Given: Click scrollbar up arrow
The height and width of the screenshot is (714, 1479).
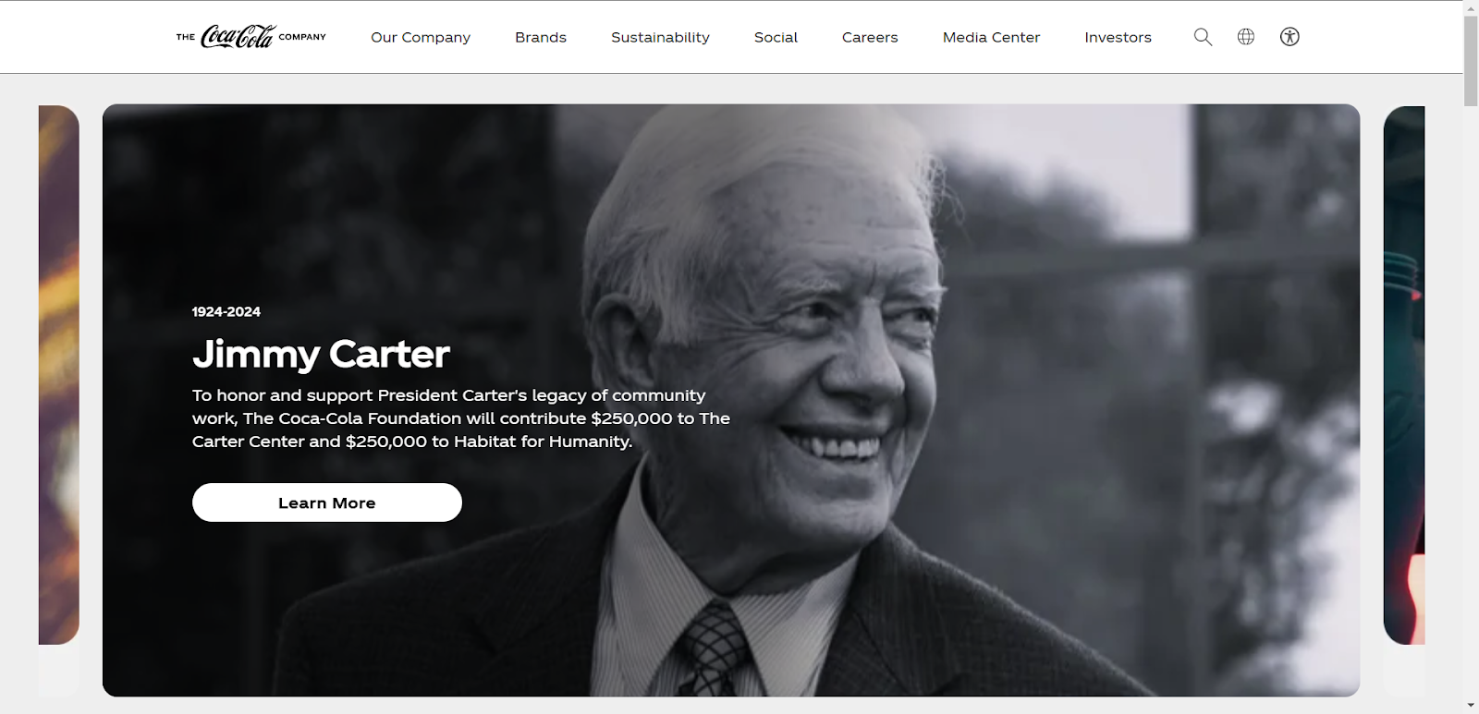Looking at the screenshot, I should click(x=1471, y=7).
